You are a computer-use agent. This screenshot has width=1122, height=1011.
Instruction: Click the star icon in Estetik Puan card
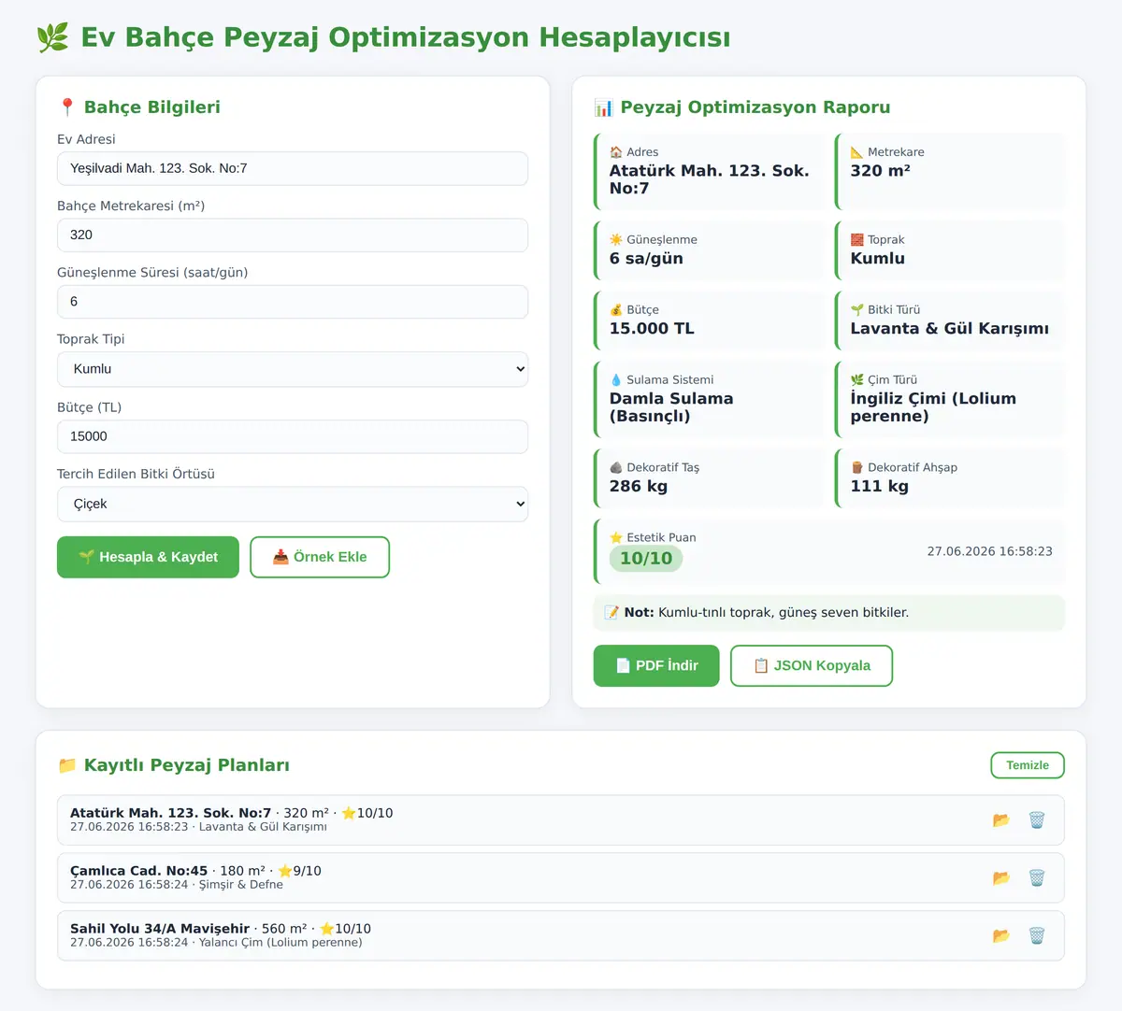616,538
